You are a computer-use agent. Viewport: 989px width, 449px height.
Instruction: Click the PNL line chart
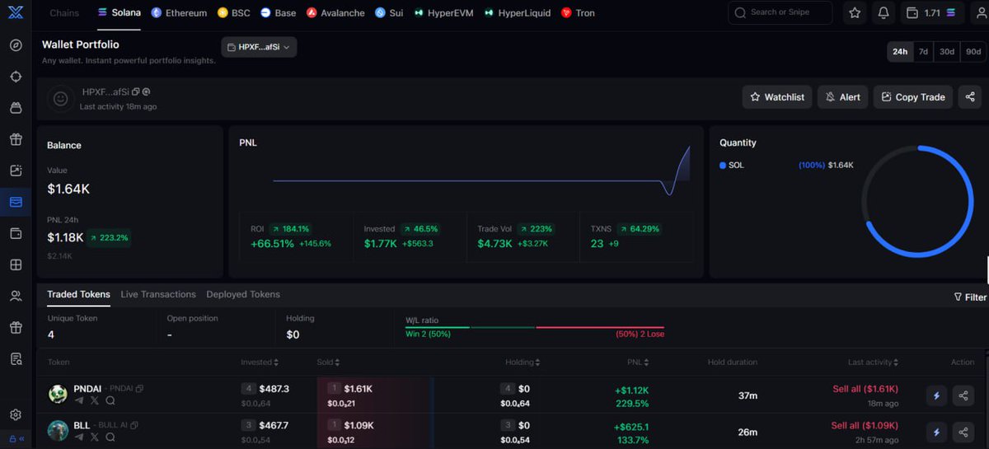[482, 171]
